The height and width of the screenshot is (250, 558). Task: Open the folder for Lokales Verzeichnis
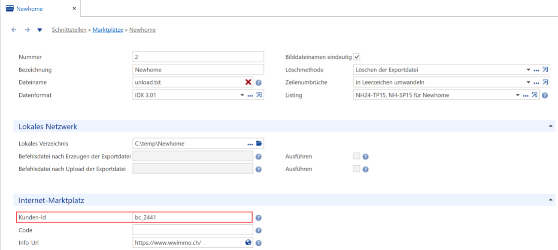coord(259,143)
